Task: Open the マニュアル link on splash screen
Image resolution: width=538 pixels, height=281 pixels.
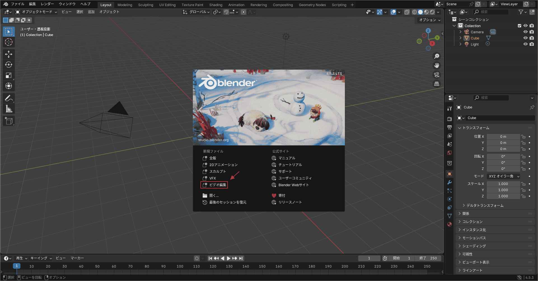Action: point(287,158)
